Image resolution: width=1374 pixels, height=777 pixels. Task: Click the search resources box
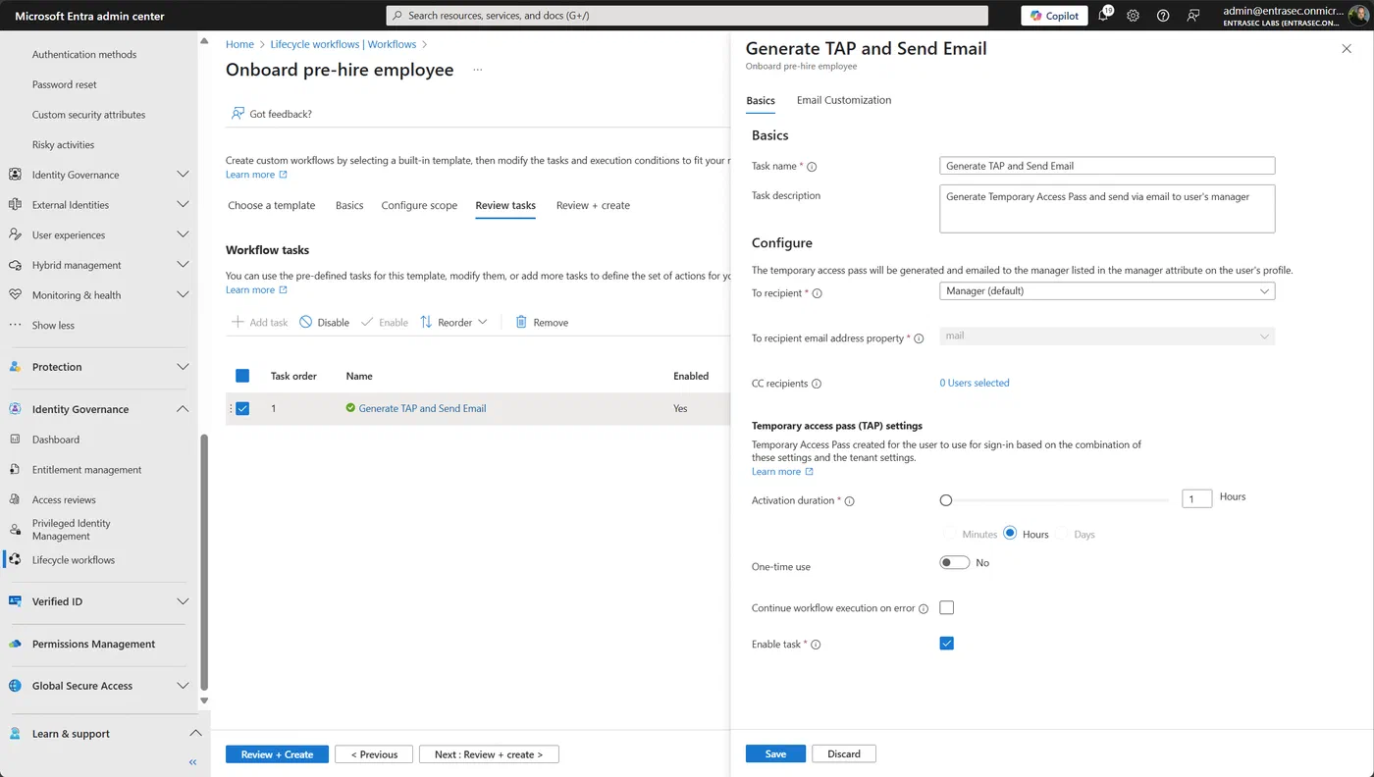pyautogui.click(x=687, y=16)
